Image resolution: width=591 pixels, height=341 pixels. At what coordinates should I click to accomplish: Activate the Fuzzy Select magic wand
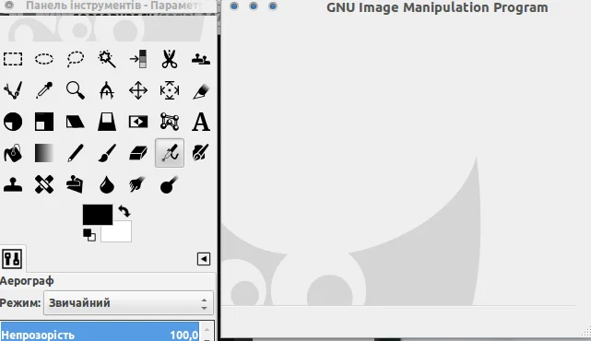(107, 59)
